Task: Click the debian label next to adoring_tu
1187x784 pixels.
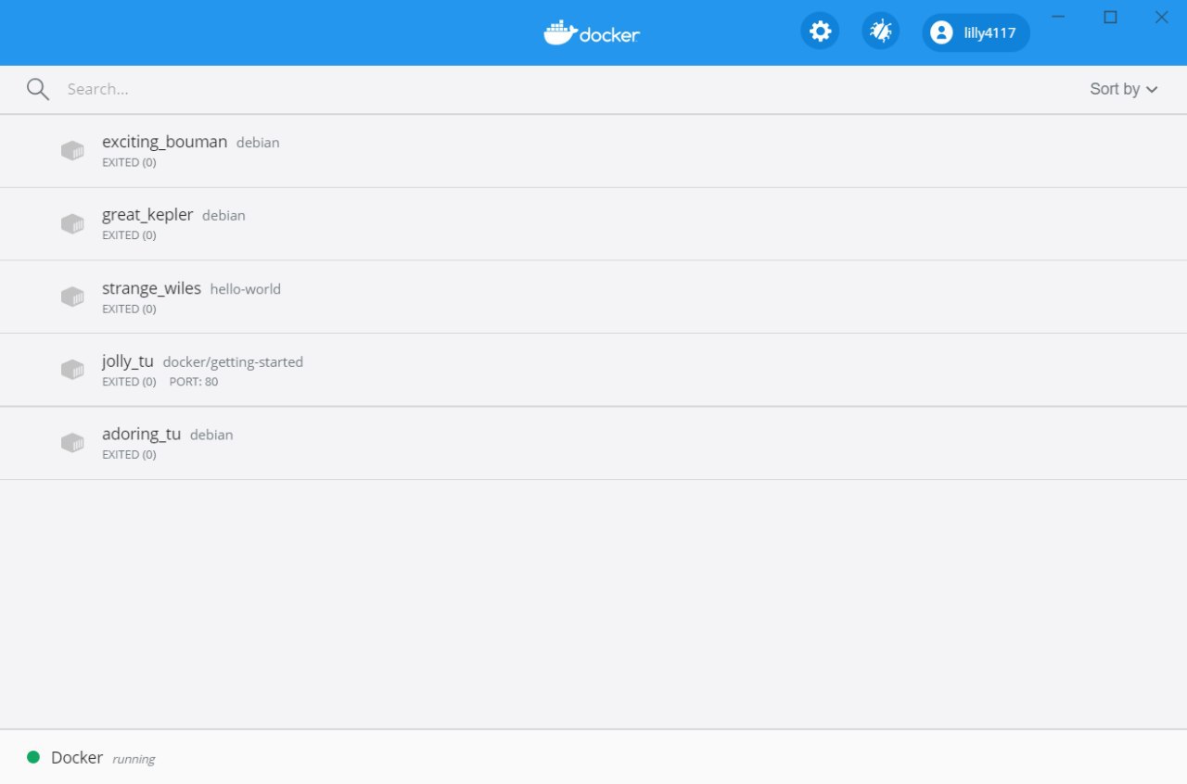Action: [211, 436]
